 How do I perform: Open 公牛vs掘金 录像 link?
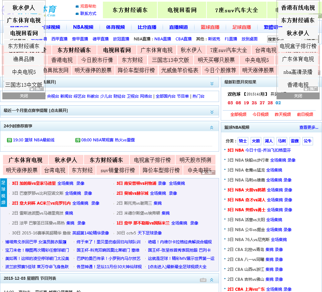pos(287,230)
